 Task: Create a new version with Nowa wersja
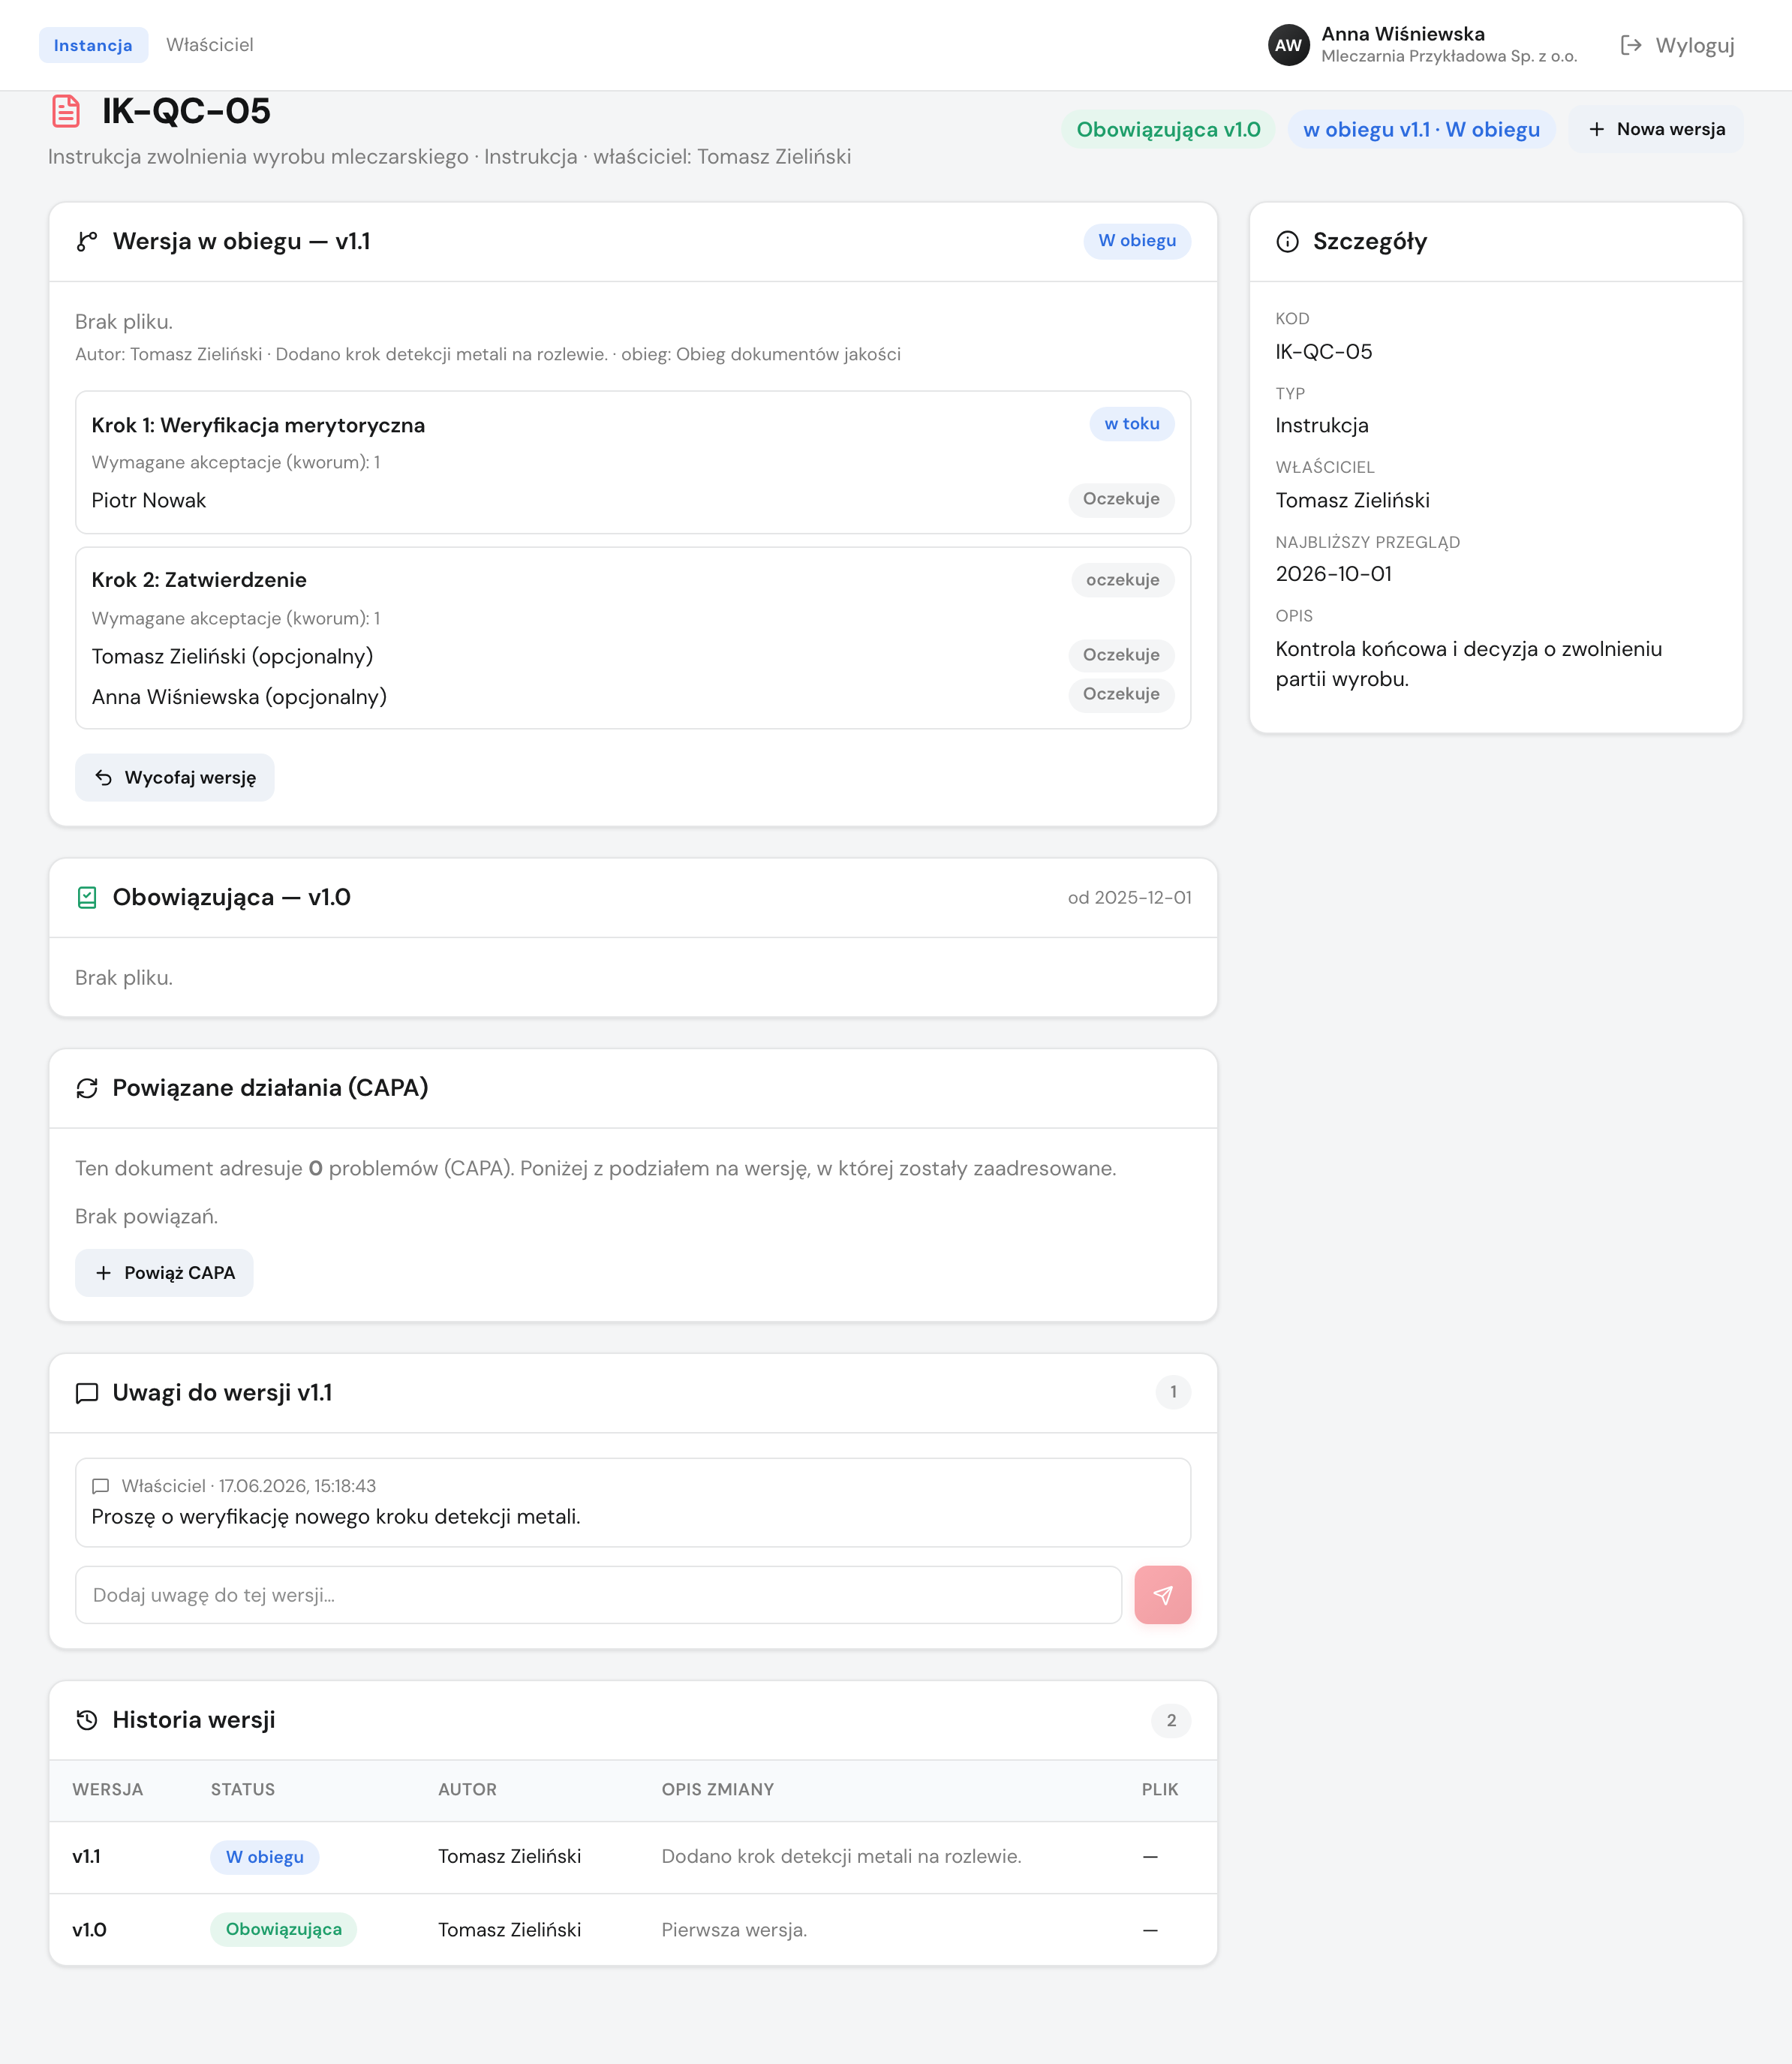click(x=1656, y=129)
